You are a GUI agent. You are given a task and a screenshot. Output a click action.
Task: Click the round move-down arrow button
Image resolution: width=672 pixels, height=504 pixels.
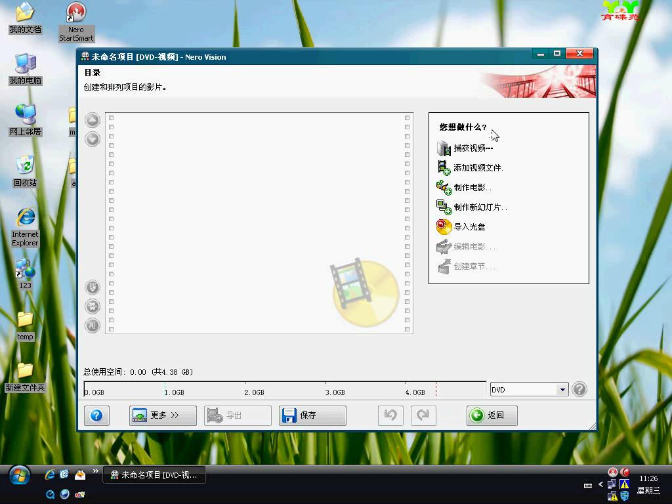(x=93, y=139)
